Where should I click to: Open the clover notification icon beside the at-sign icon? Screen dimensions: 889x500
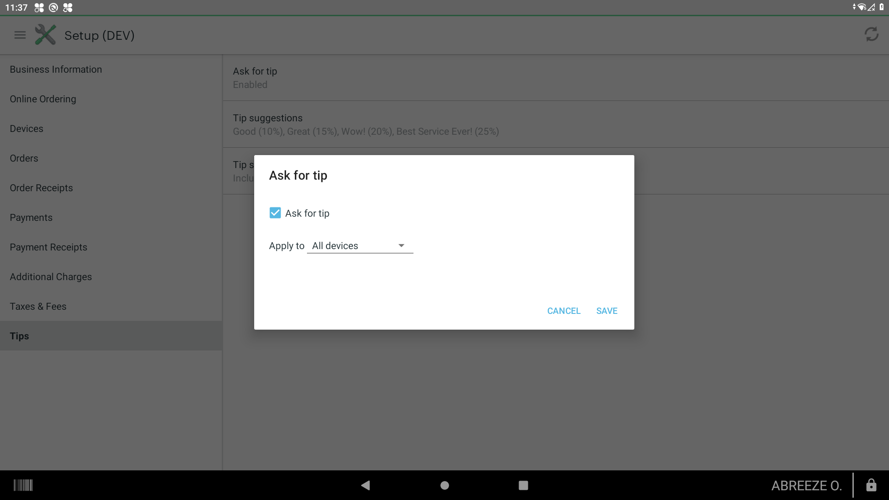pos(68,7)
